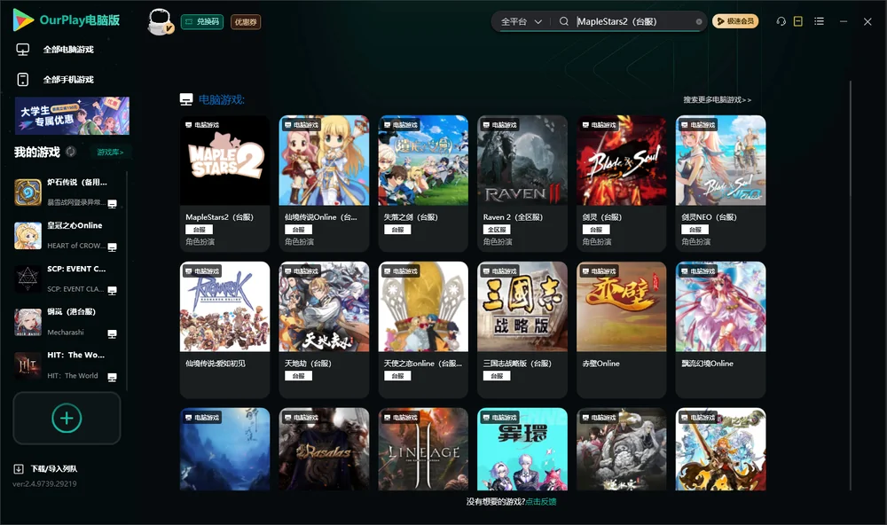The image size is (887, 525).
Task: Focus the MapleStars2 search input field
Action: (x=633, y=21)
